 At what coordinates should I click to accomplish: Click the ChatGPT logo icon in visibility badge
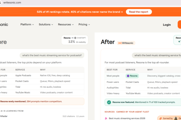pos(75,38)
